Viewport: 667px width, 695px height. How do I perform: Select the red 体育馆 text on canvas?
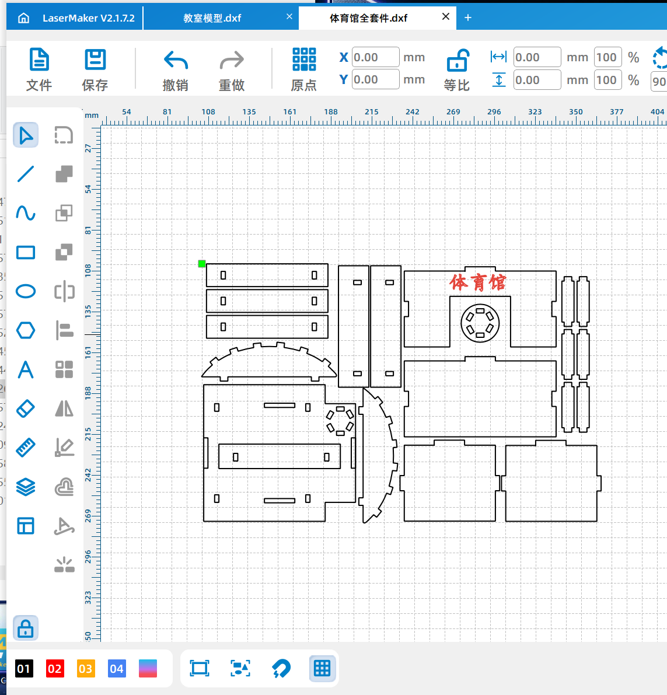tap(478, 282)
